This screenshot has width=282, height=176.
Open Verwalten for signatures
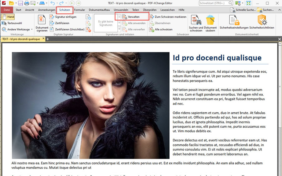131,17
